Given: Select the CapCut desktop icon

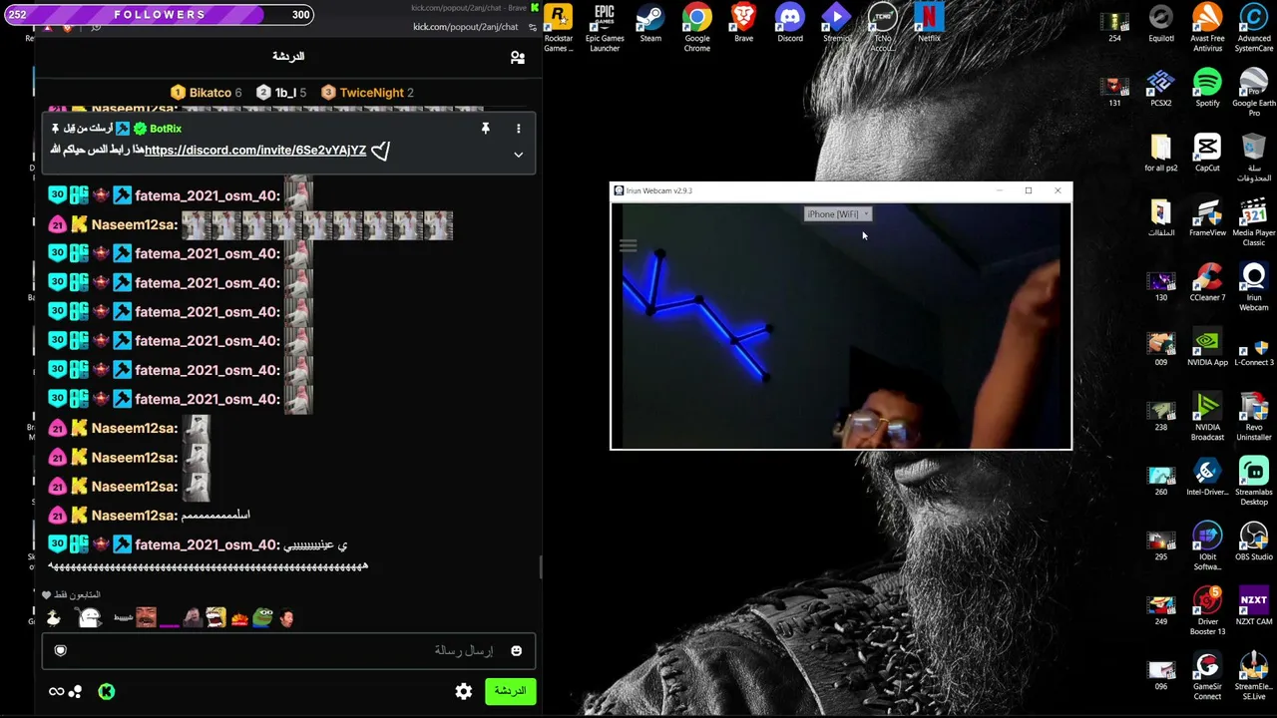Looking at the screenshot, I should click(x=1207, y=154).
